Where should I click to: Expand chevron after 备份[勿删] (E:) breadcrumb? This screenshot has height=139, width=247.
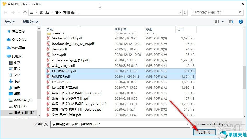[x=79, y=13]
